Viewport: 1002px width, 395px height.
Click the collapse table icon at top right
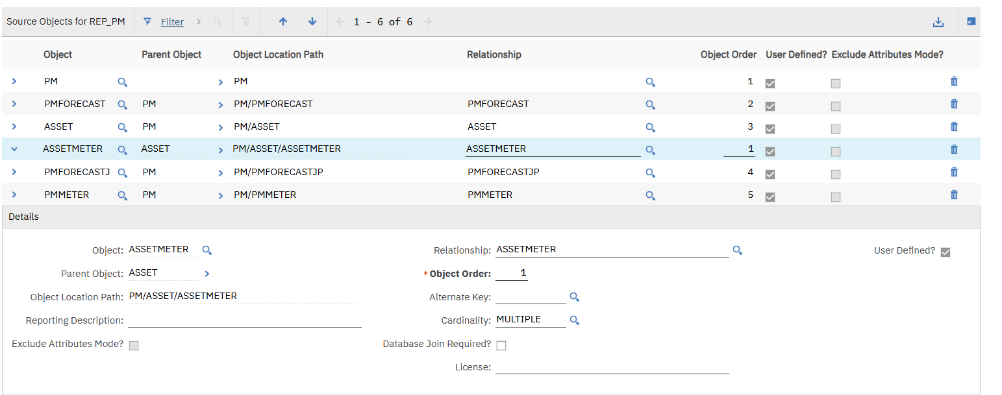(971, 21)
